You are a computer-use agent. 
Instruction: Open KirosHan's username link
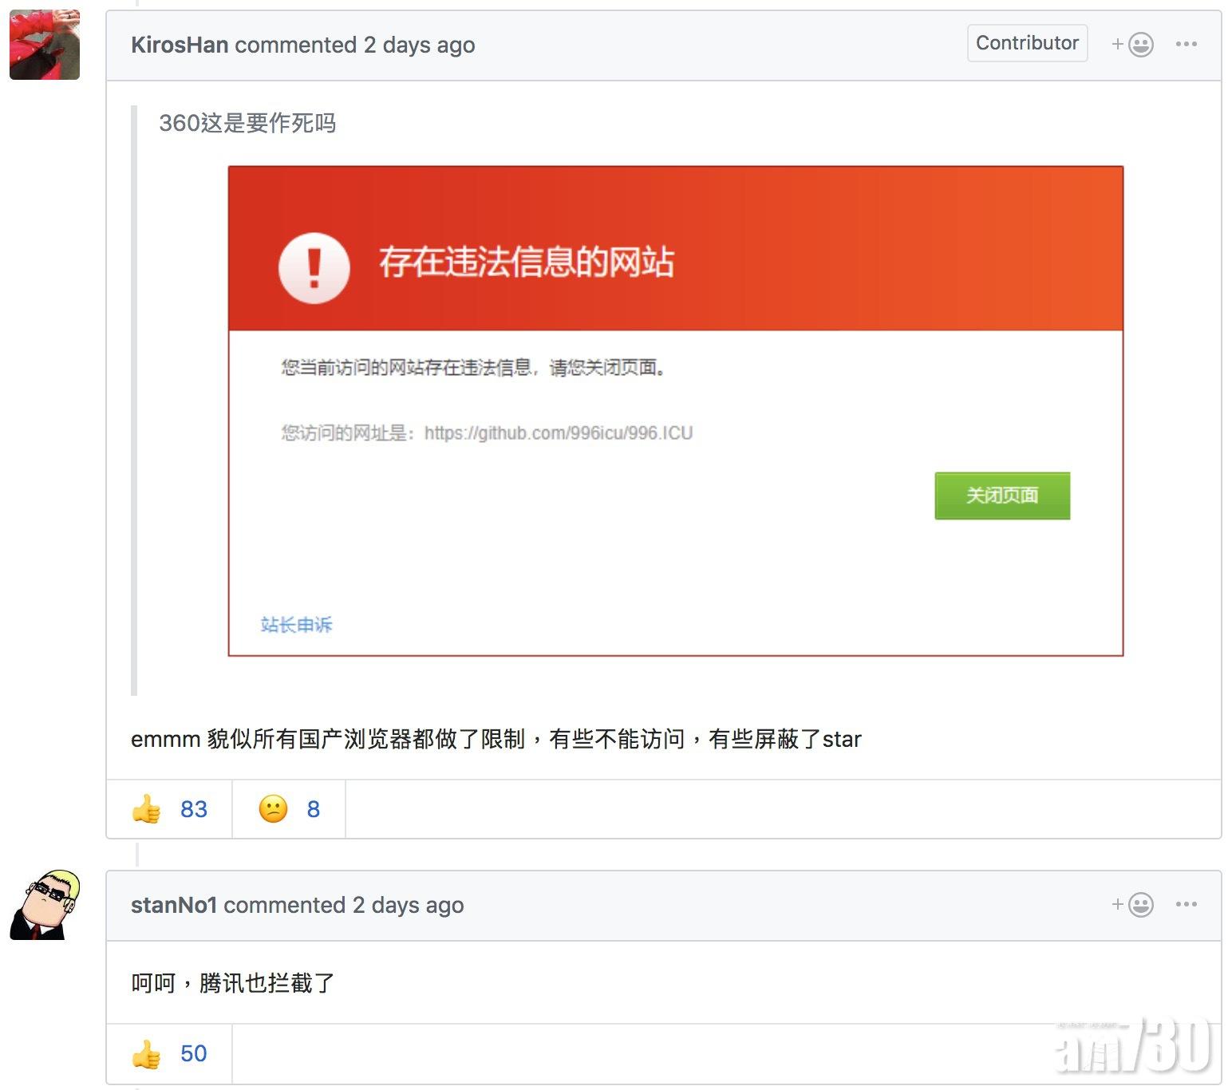pyautogui.click(x=179, y=45)
